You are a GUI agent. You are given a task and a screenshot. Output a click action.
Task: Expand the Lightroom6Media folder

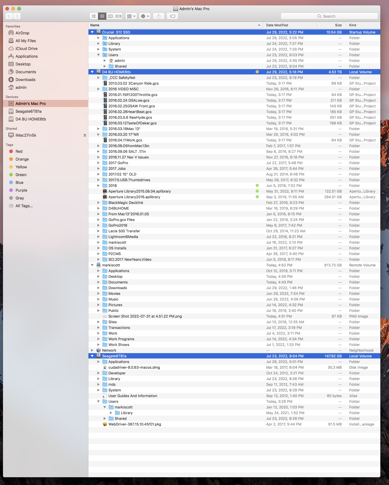click(x=98, y=237)
